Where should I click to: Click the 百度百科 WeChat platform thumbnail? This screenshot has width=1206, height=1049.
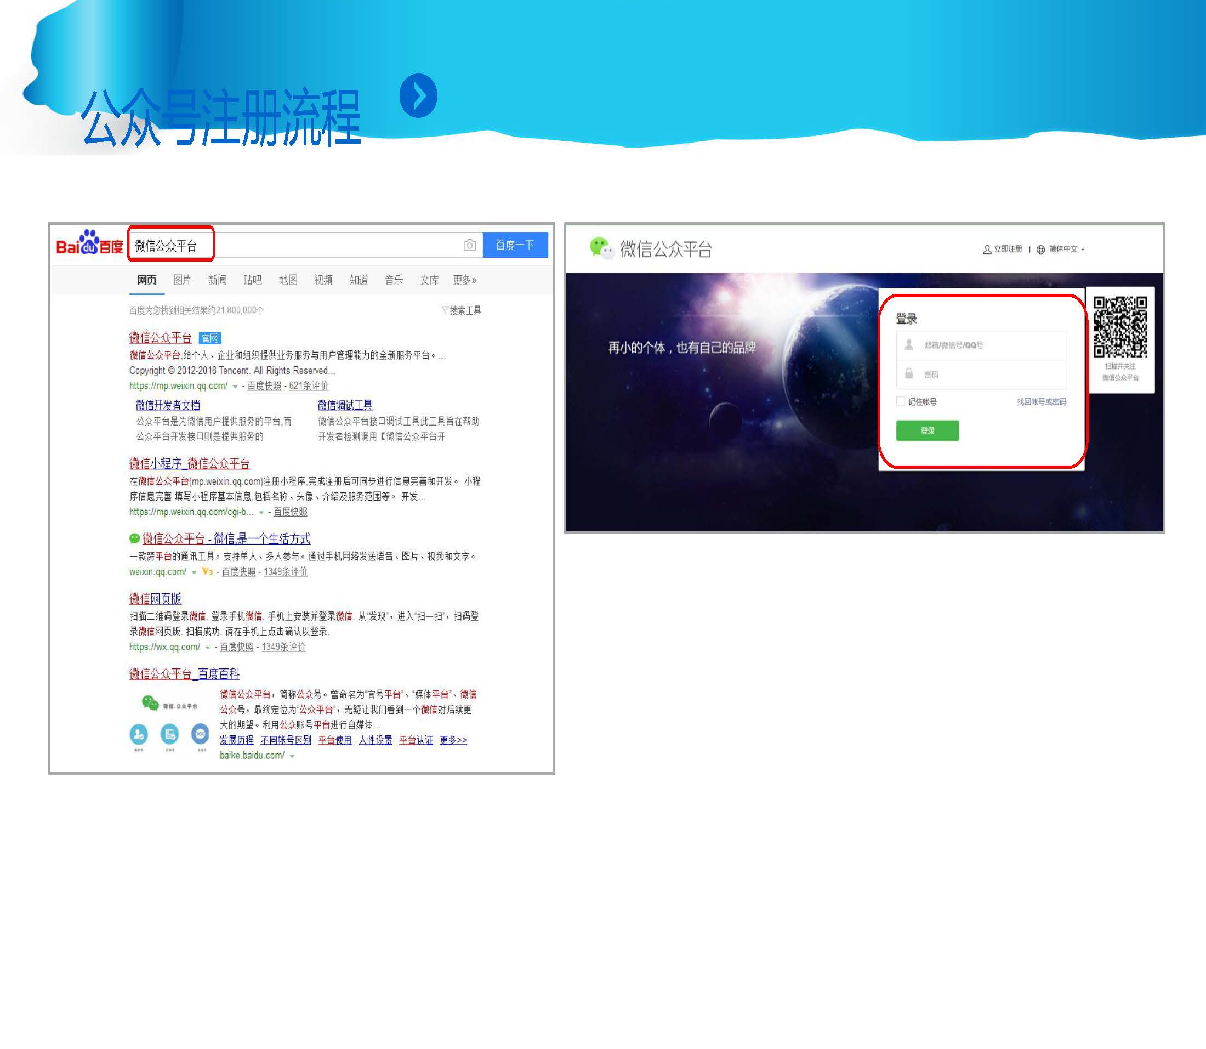tap(170, 723)
